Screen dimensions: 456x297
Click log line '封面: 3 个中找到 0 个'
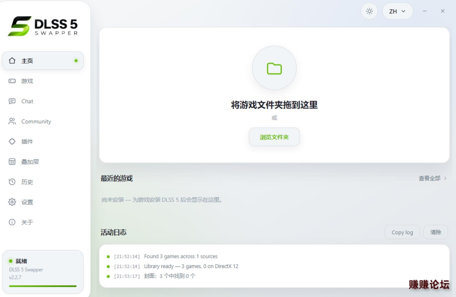[170, 276]
